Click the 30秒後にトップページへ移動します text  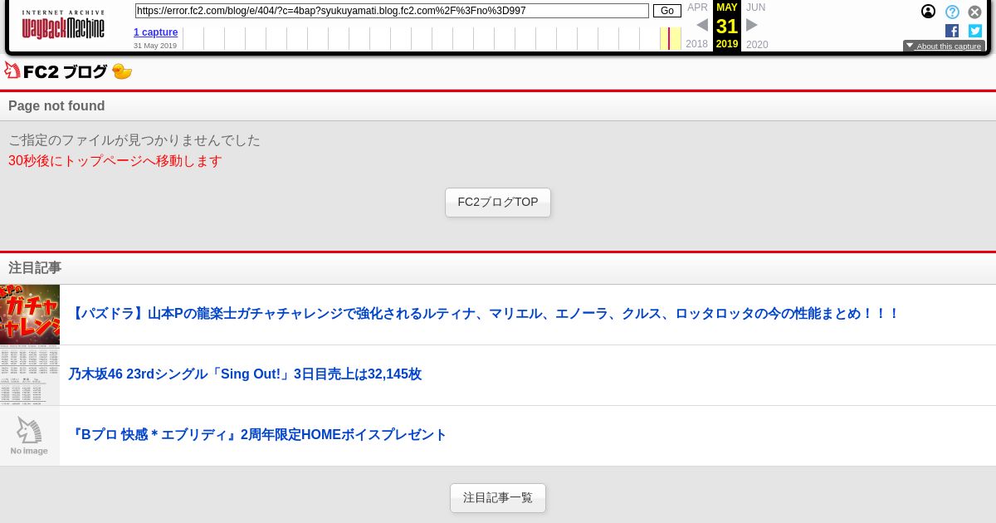tap(115, 161)
